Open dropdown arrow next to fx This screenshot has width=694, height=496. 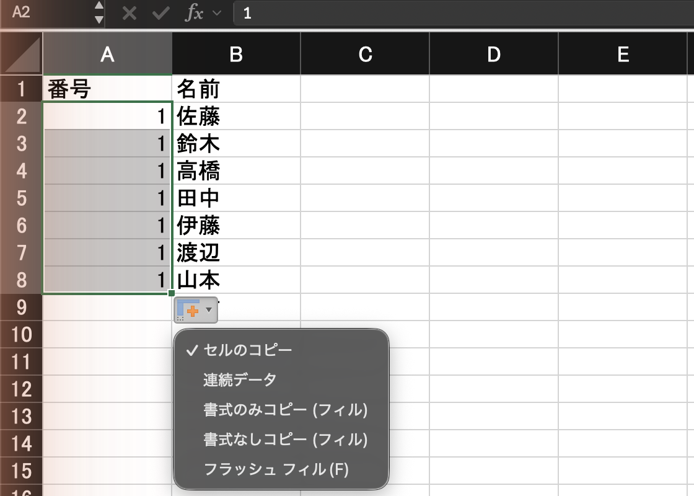click(217, 13)
